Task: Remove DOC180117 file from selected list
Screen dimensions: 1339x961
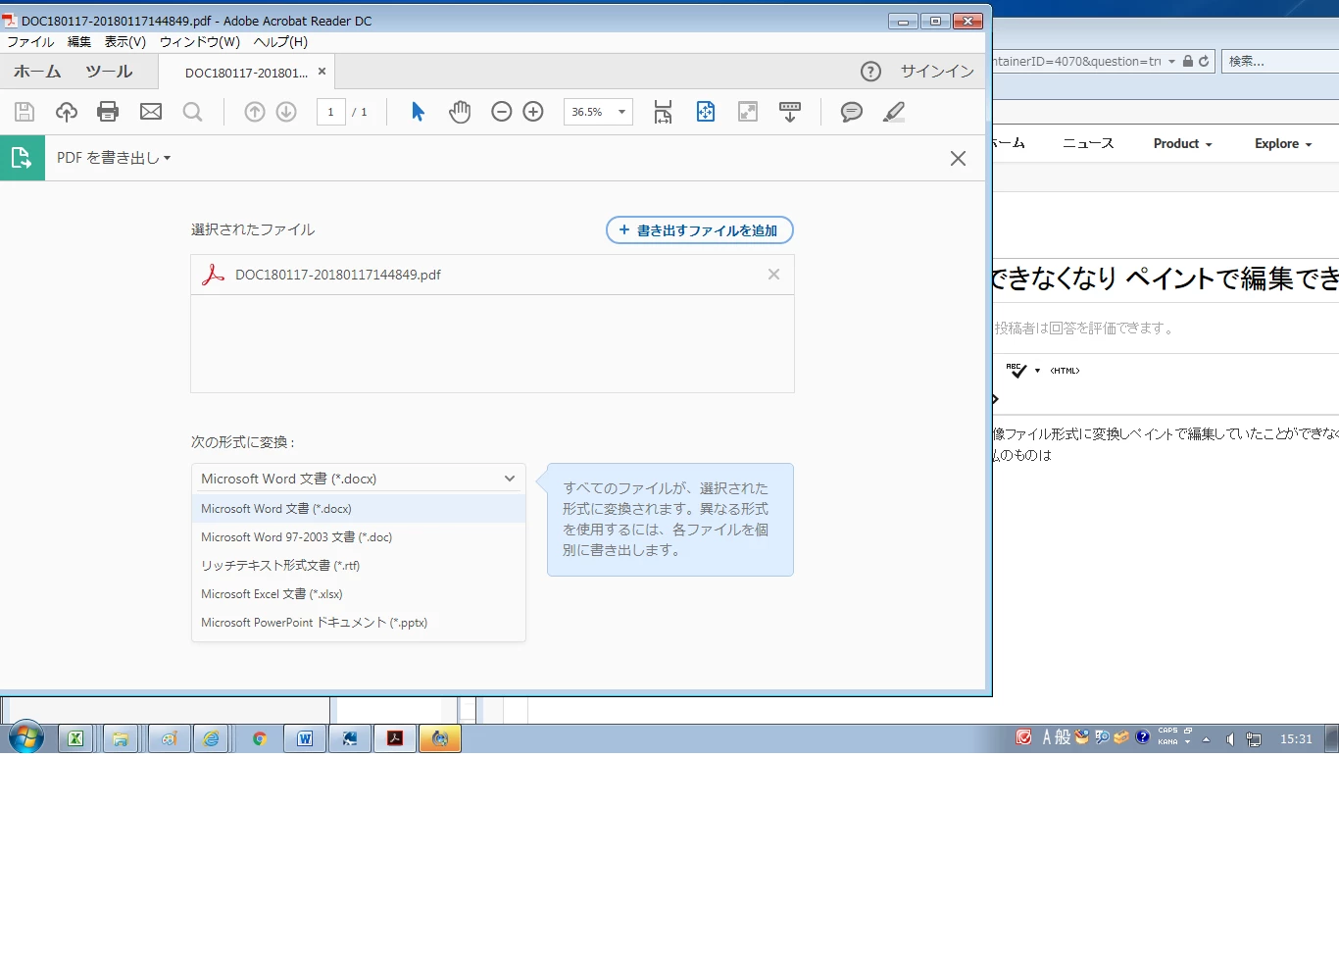Action: point(774,275)
